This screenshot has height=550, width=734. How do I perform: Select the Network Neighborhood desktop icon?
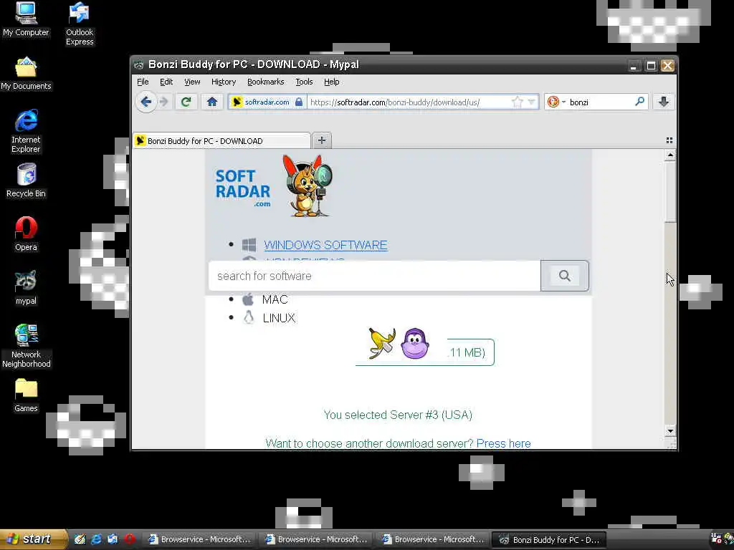pyautogui.click(x=26, y=346)
